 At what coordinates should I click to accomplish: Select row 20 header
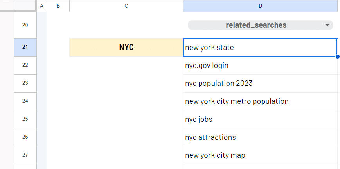25,25
